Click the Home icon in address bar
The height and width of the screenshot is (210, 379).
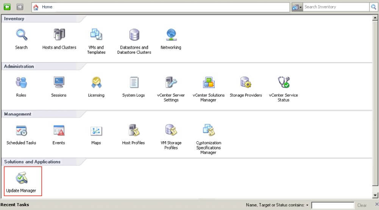(36, 7)
